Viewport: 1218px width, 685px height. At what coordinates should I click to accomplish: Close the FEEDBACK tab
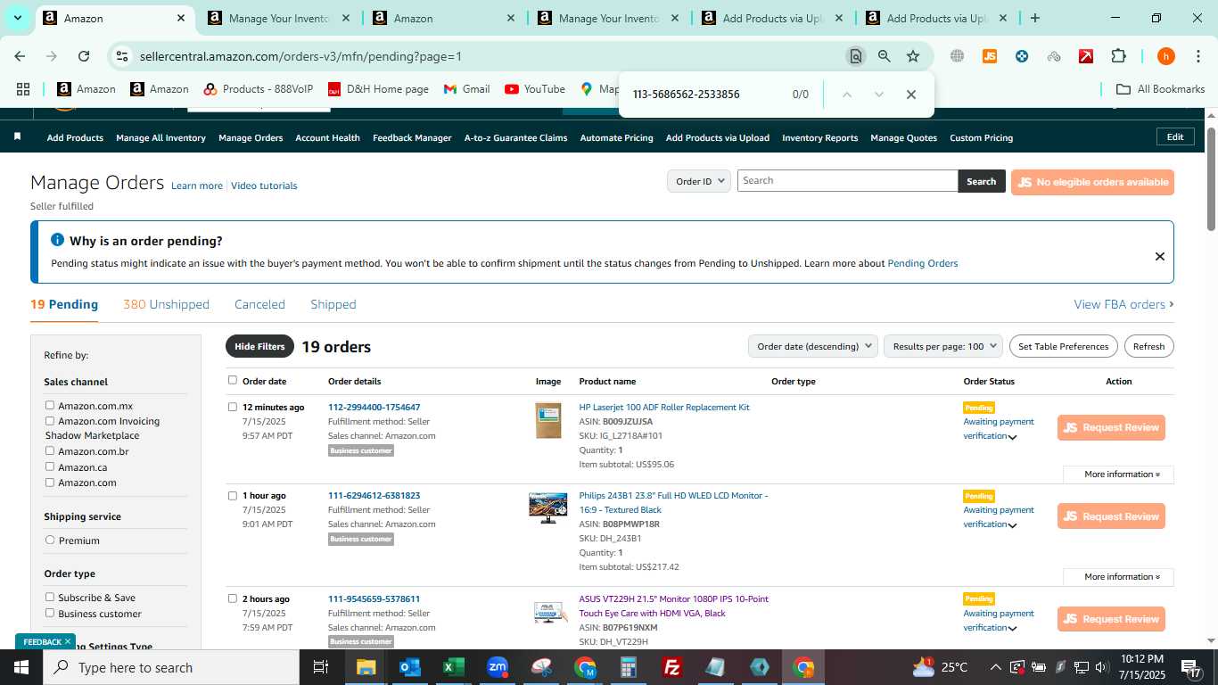68,641
